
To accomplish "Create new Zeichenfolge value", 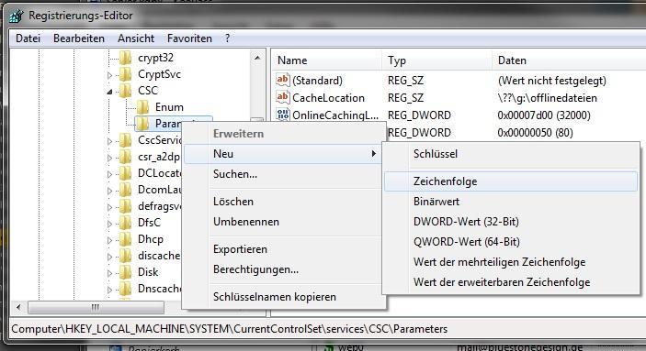I will [x=511, y=181].
